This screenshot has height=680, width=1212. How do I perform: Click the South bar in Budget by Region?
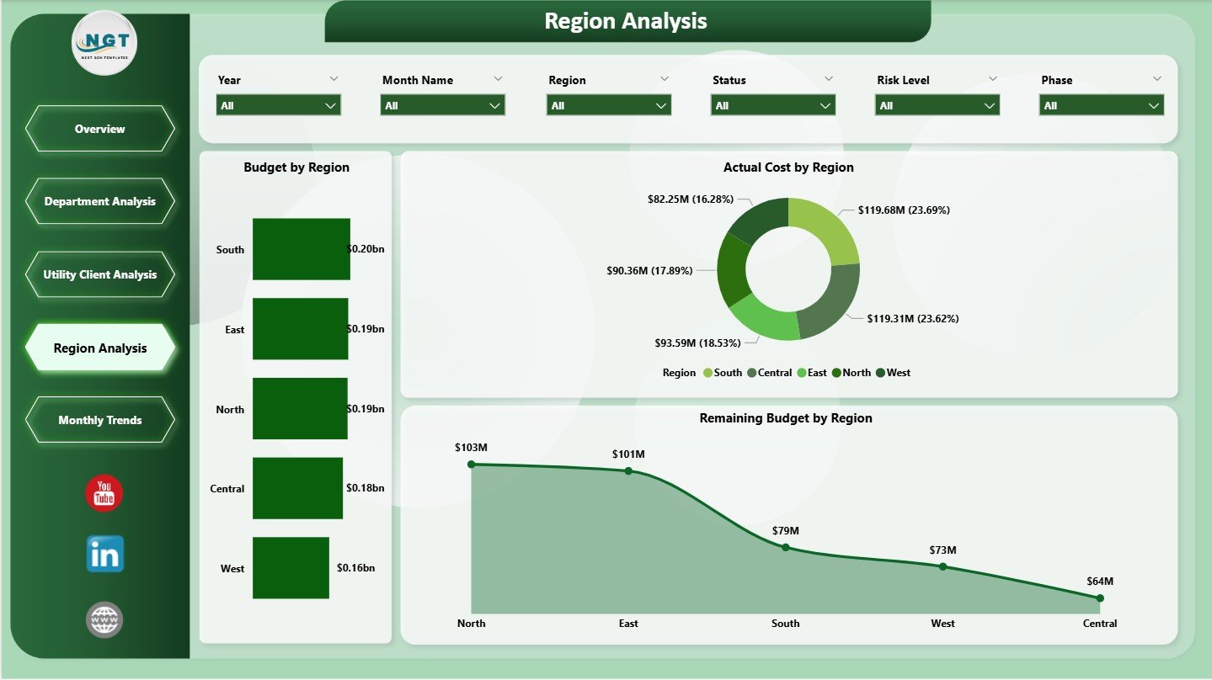301,248
